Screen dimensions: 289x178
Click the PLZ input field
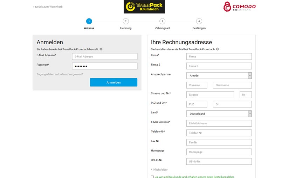(197, 104)
